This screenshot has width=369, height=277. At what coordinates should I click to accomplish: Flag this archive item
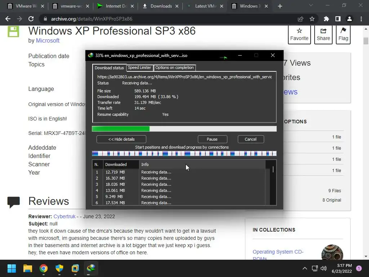(343, 34)
